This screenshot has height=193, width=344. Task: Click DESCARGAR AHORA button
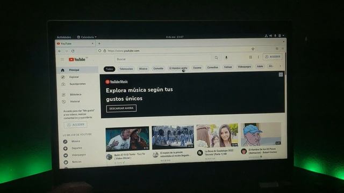tap(121, 108)
